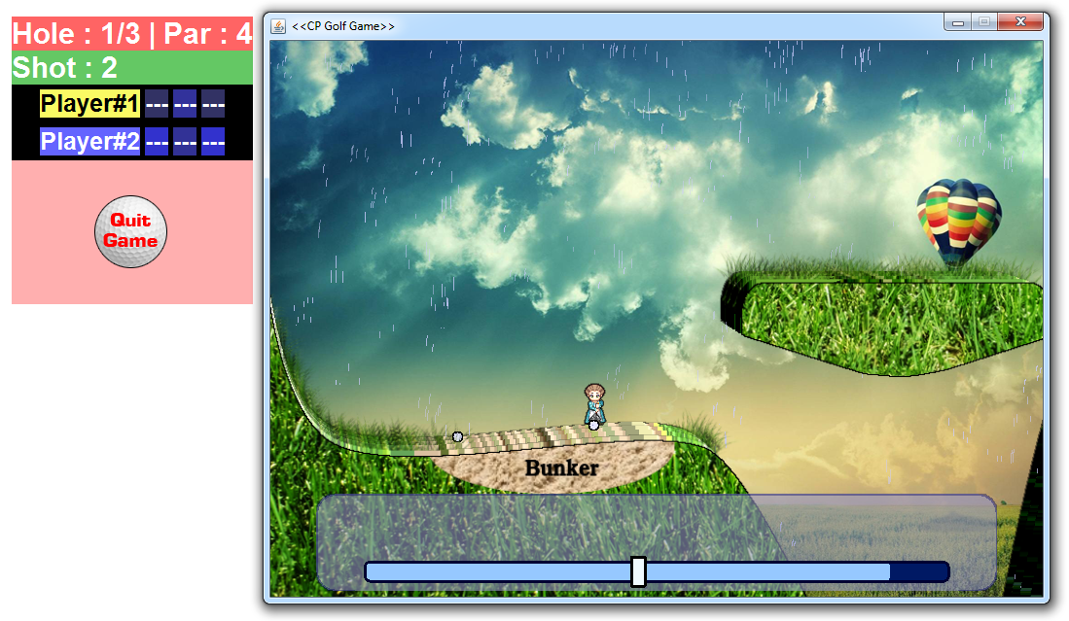Select the yellow Player#1 label
Screen dimensions: 1069x621
pyautogui.click(x=90, y=104)
